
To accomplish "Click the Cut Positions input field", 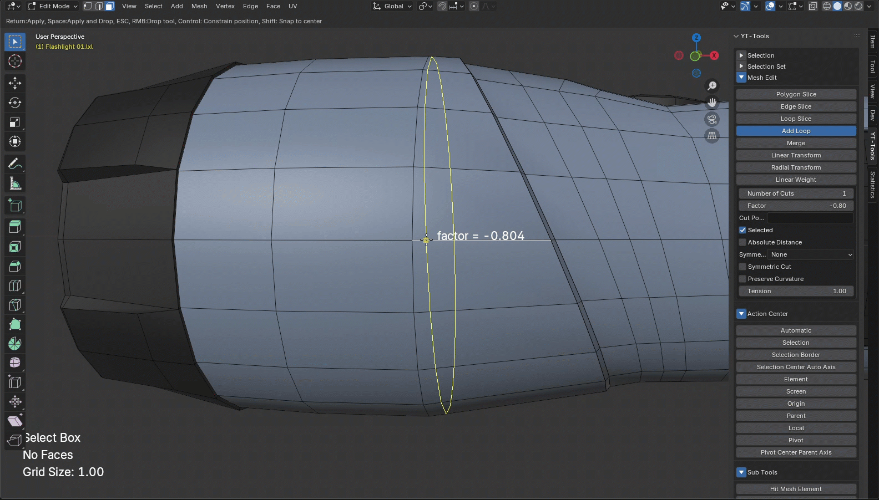I will point(810,218).
